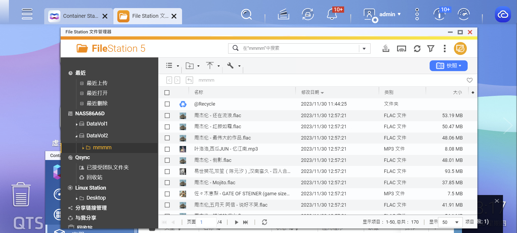
Task: Check the box for 周杰伦 - 倒影.flac
Action: click(167, 160)
